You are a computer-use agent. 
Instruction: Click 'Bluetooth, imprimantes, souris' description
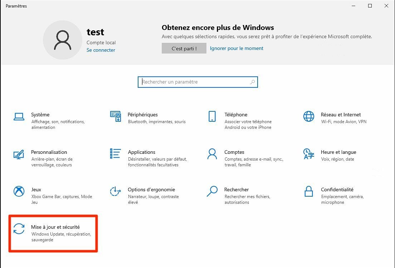157,122
